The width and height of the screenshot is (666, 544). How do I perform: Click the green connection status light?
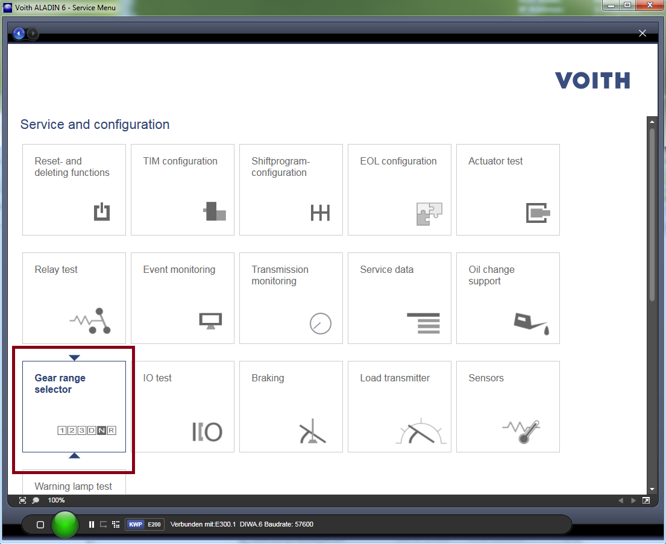tap(65, 525)
